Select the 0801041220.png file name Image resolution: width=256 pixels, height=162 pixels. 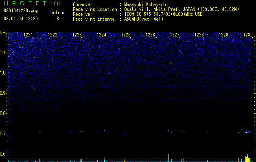click(21, 11)
